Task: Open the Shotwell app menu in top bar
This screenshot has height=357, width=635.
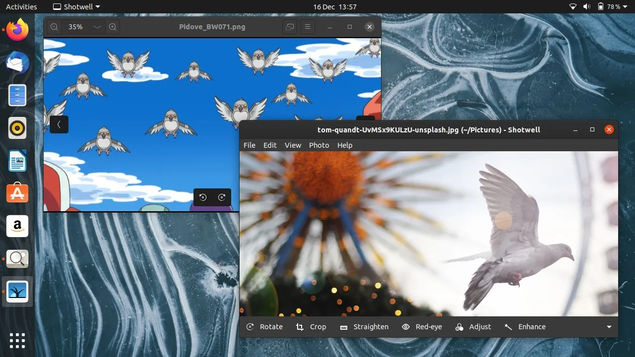Action: click(76, 7)
